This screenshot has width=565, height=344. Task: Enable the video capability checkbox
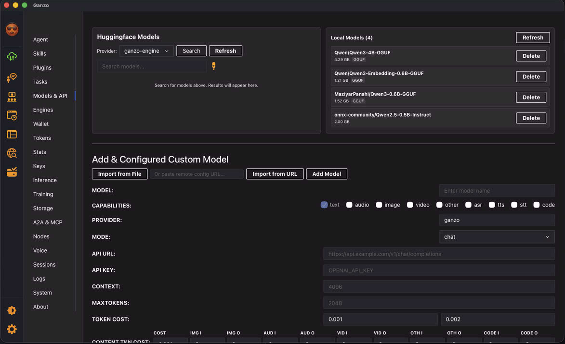[410, 205]
